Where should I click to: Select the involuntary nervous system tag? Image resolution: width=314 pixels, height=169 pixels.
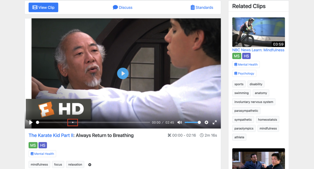(x=254, y=102)
